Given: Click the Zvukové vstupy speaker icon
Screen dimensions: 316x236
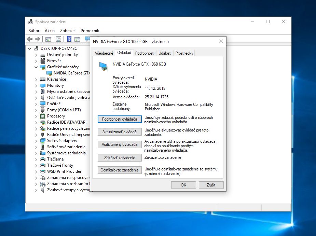Looking at the screenshot, I should [x=42, y=190].
